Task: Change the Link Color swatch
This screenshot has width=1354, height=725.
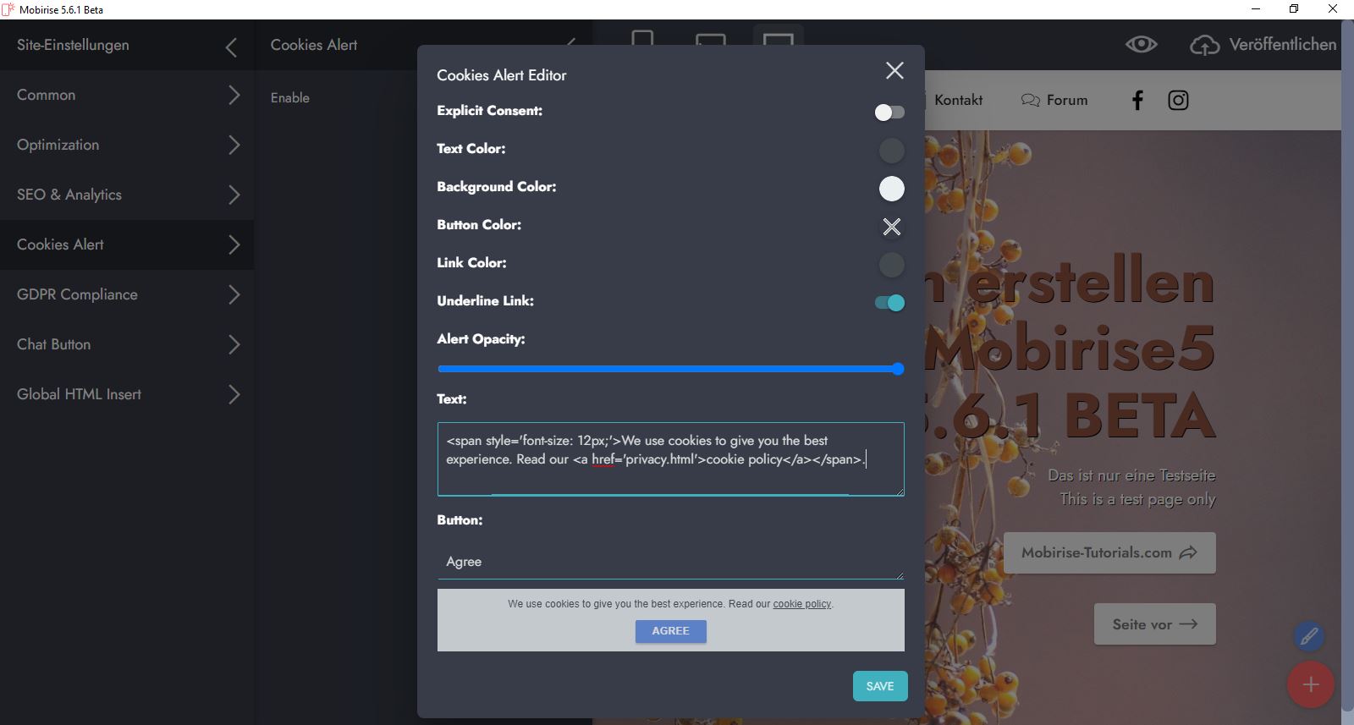Action: click(x=891, y=265)
